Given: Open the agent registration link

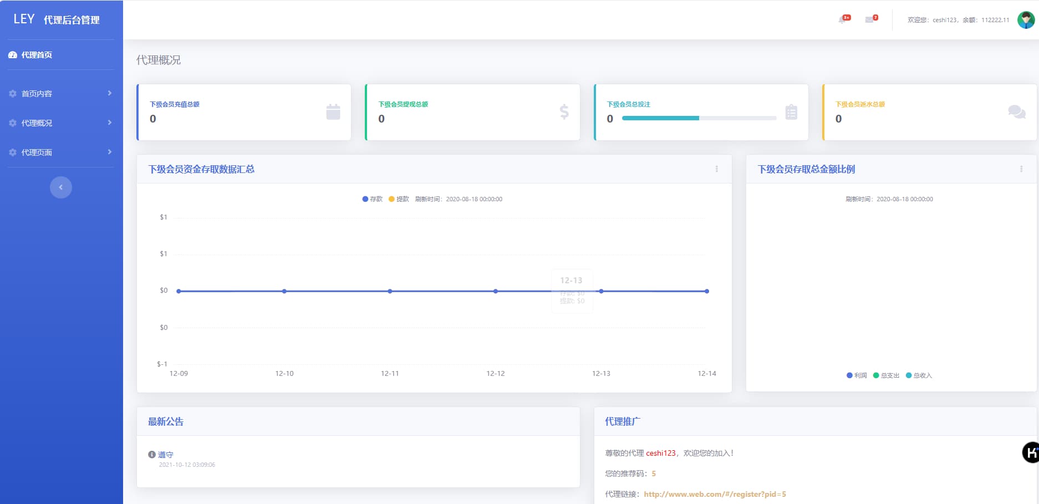Looking at the screenshot, I should (x=715, y=494).
